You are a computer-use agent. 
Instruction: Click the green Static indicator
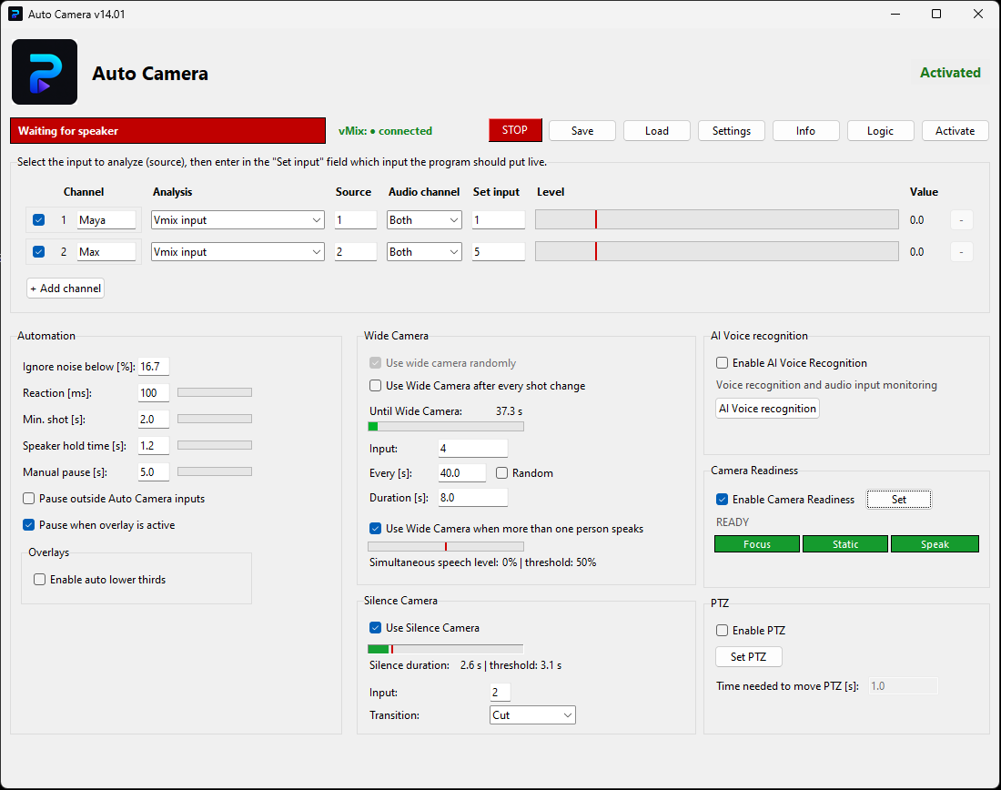click(845, 544)
